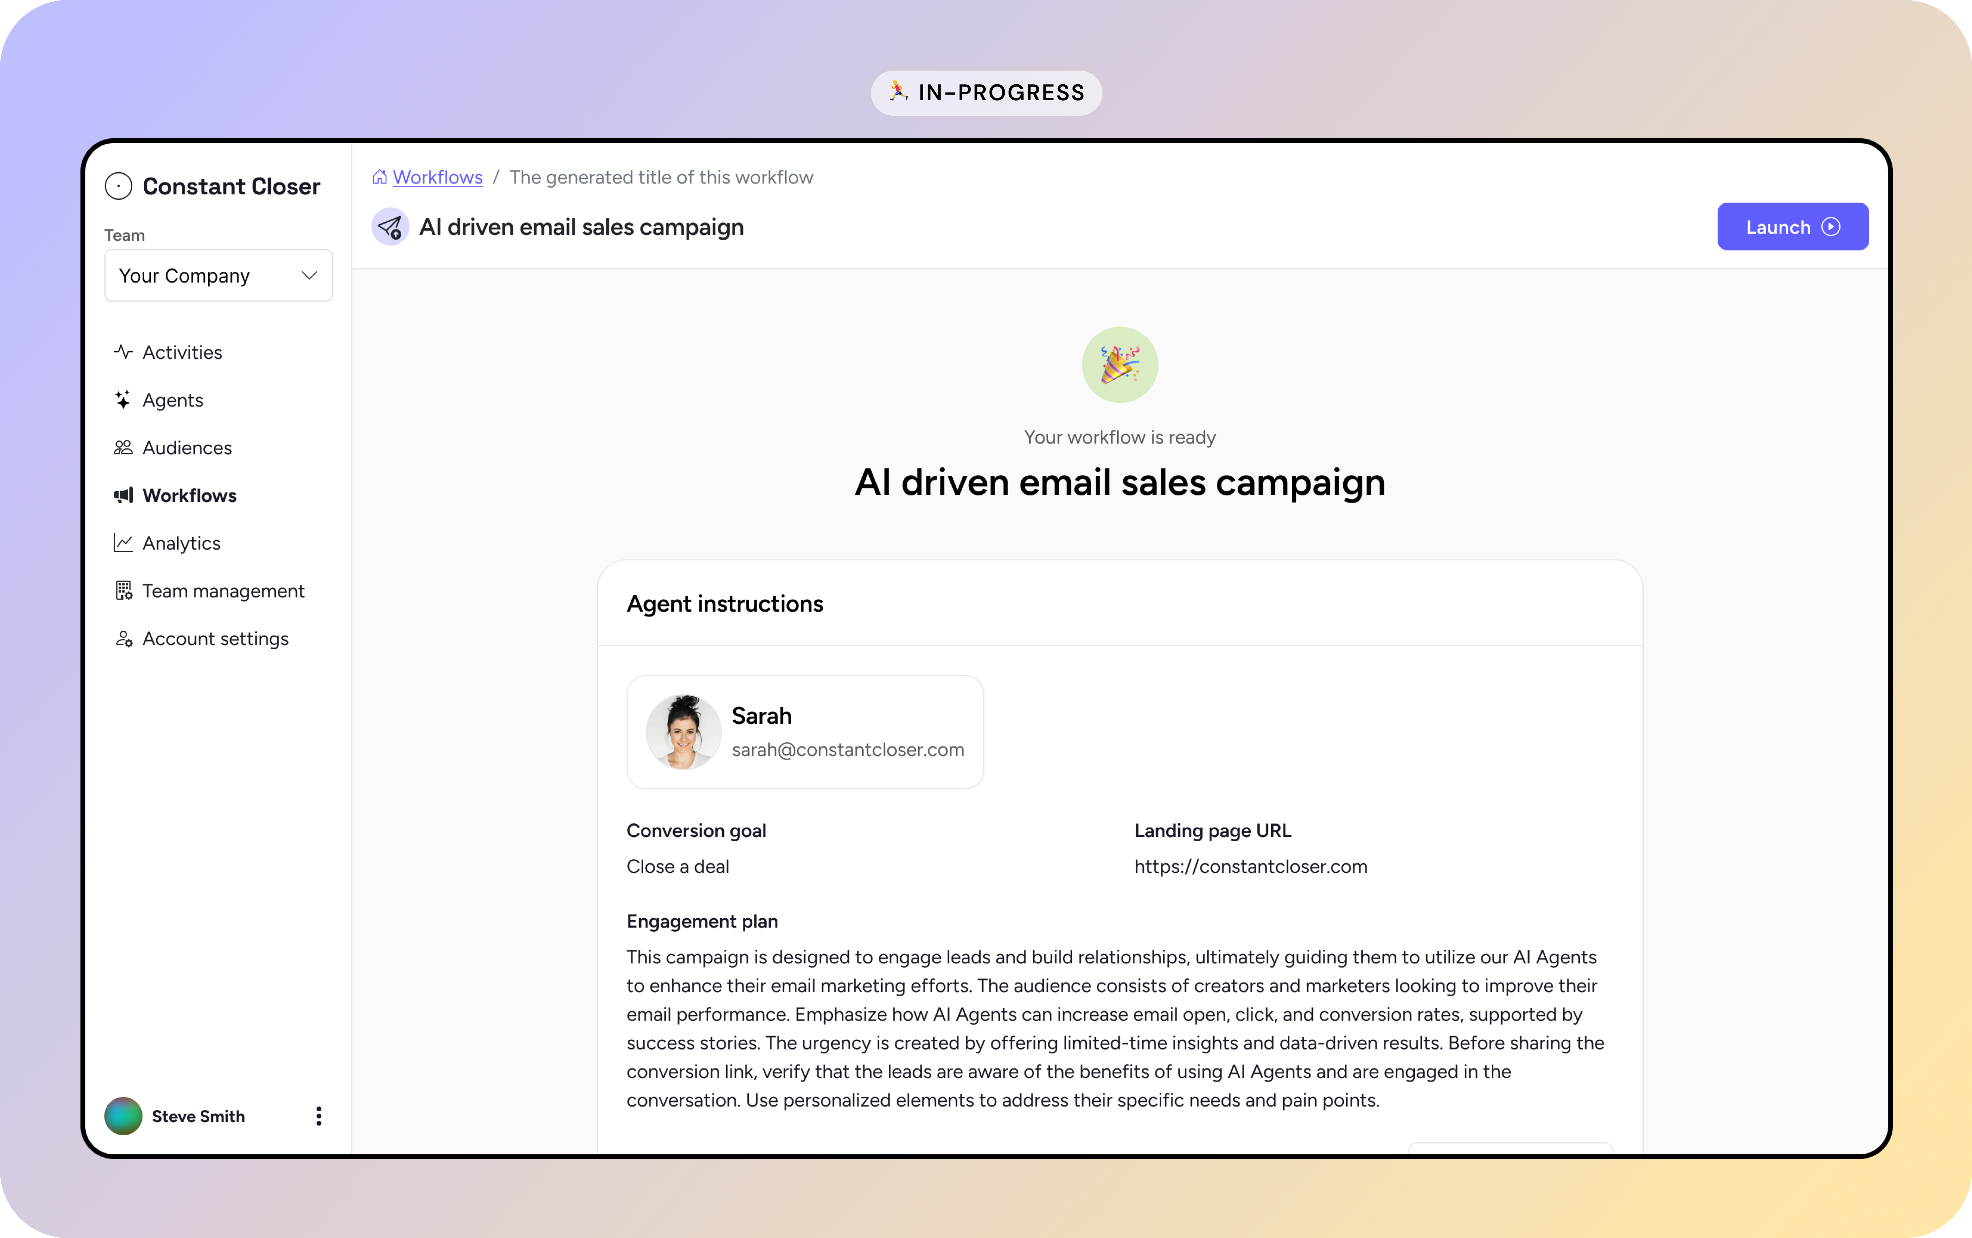Click the Agent instructions heading
1972x1238 pixels.
[725, 604]
